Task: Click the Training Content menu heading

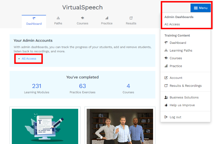Action: [x=177, y=36]
